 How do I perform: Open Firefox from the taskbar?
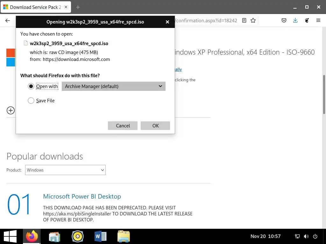click(32, 236)
